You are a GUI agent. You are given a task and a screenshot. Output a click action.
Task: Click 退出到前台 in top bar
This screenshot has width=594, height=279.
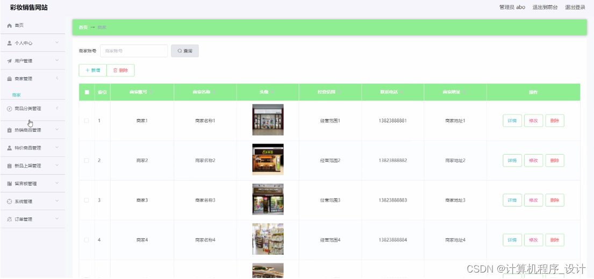click(x=545, y=7)
